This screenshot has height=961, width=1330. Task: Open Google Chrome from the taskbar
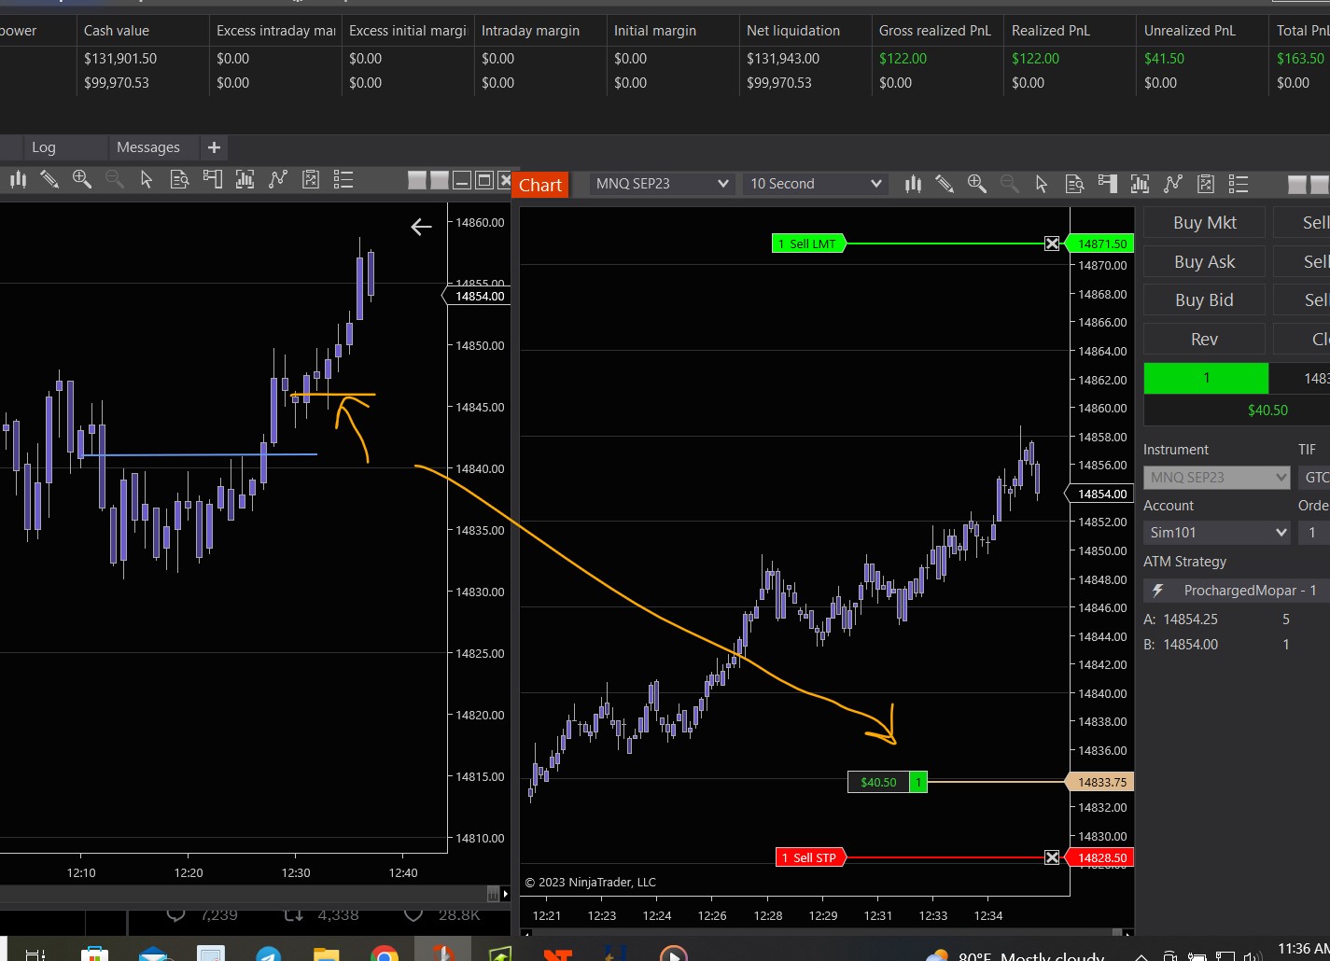click(x=384, y=954)
